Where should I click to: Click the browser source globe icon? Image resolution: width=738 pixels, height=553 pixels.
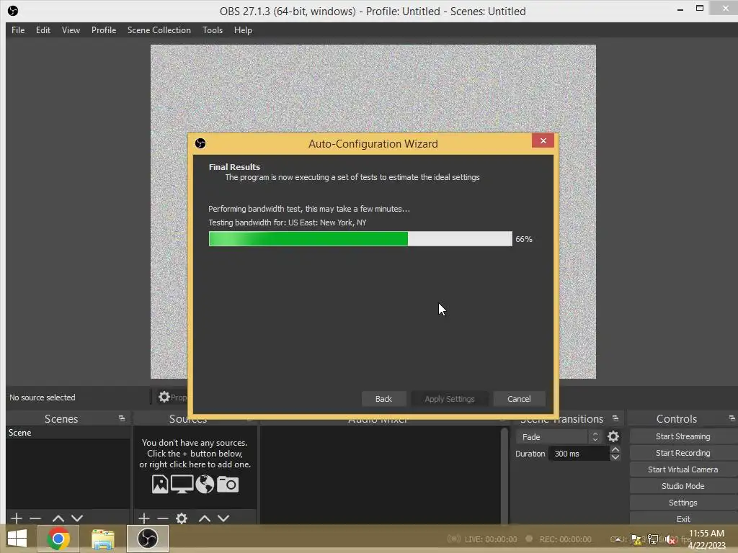[205, 484]
